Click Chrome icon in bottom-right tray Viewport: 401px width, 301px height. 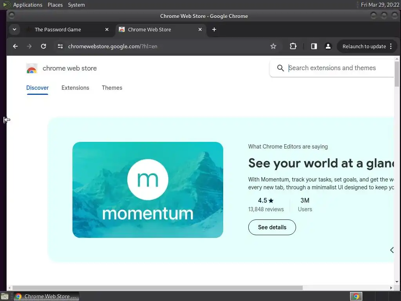pos(356,296)
